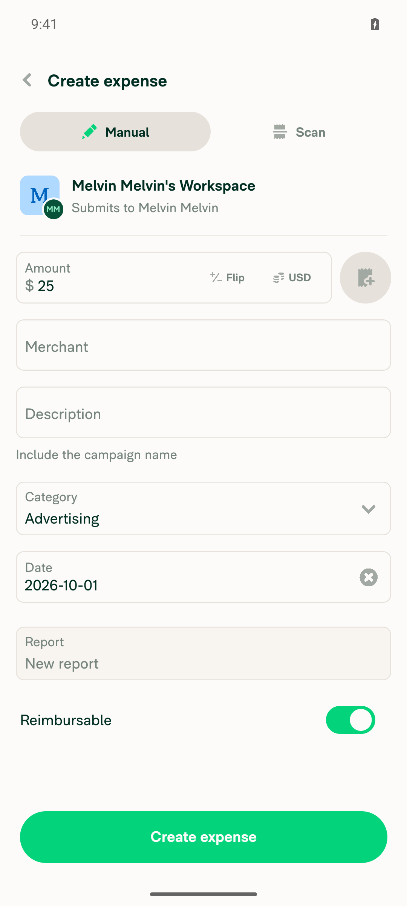
Task: Switch to the Manual tab
Action: [115, 132]
